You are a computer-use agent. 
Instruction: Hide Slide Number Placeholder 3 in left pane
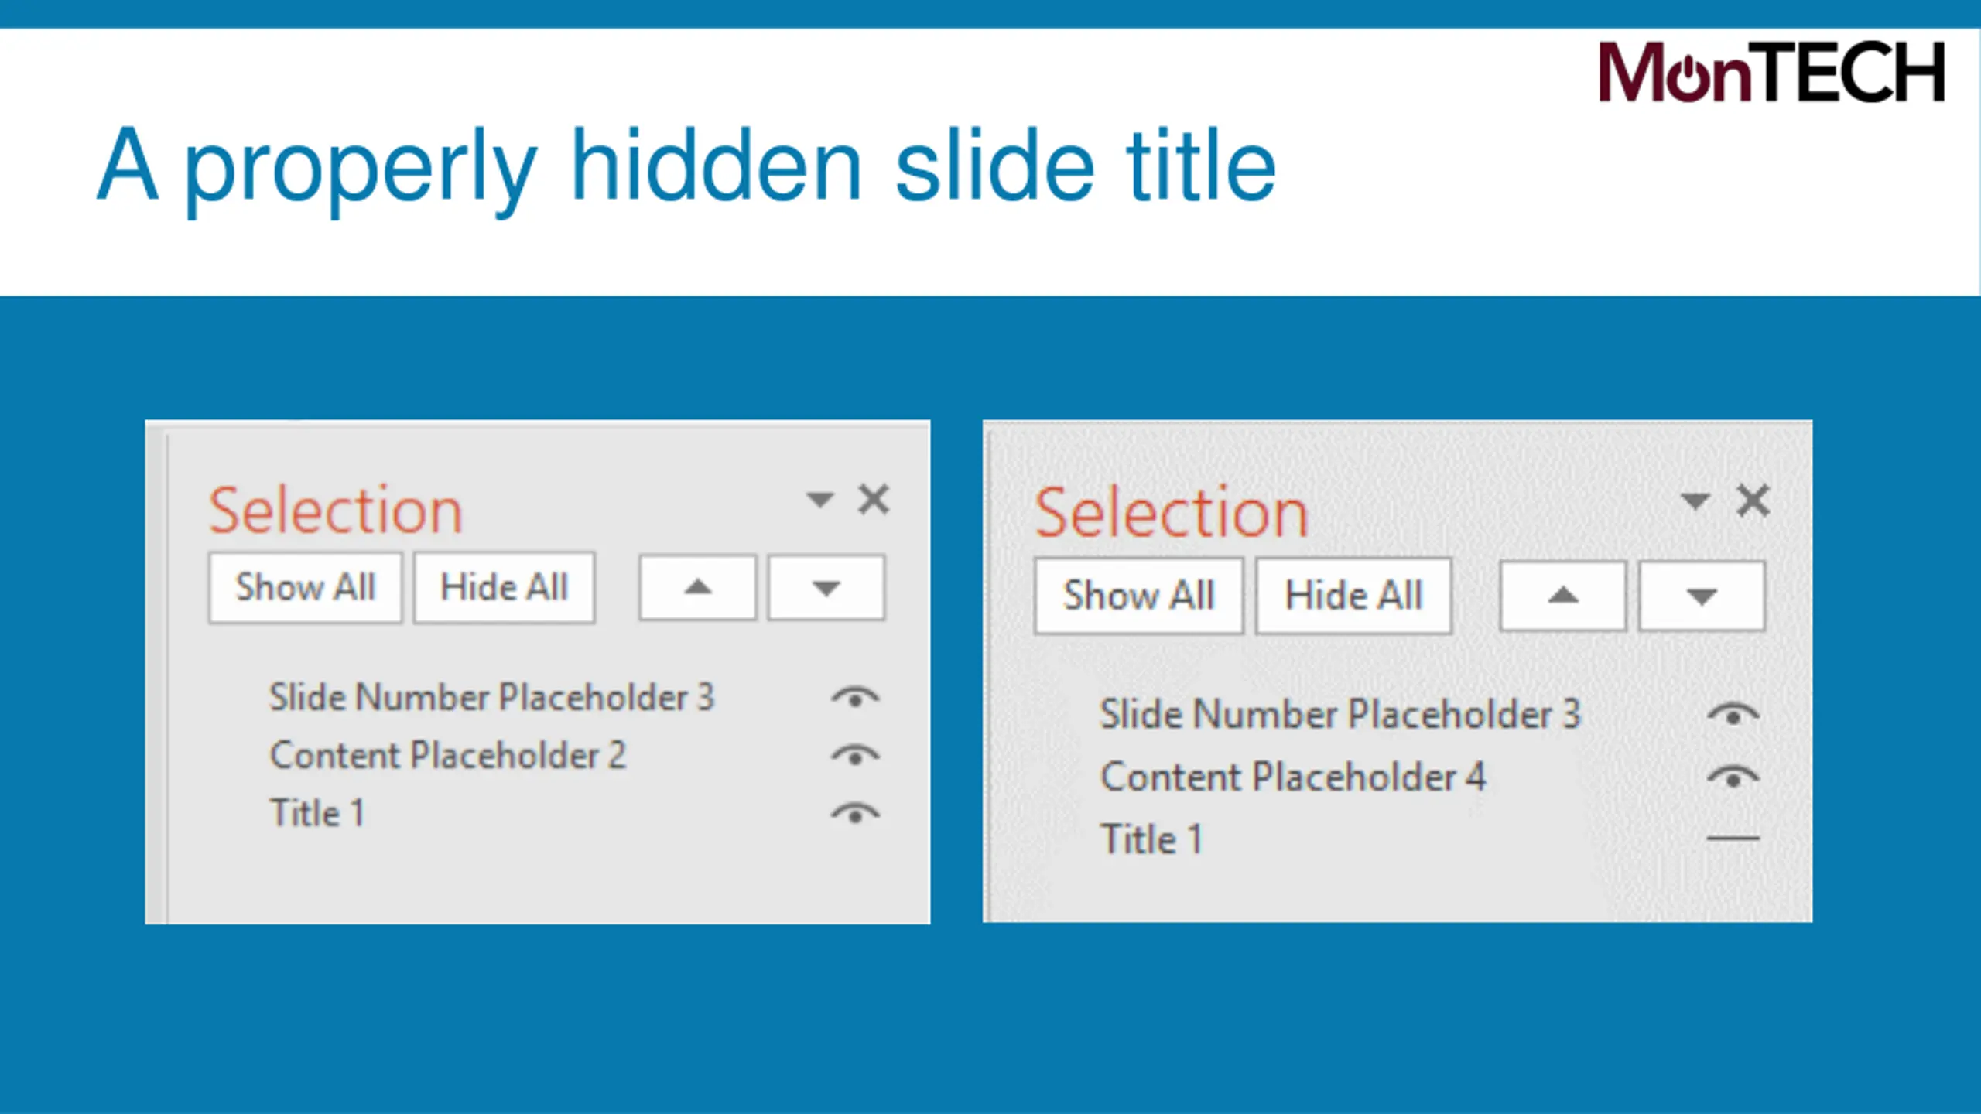[855, 698]
